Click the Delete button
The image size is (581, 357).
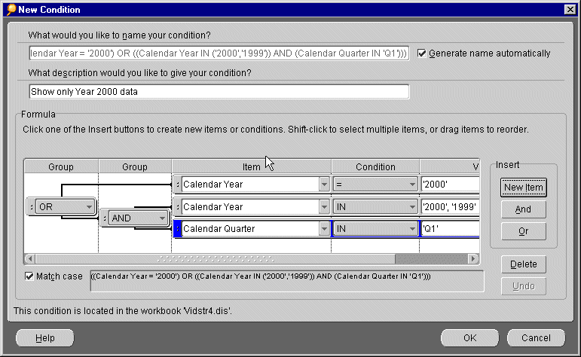pyautogui.click(x=523, y=264)
